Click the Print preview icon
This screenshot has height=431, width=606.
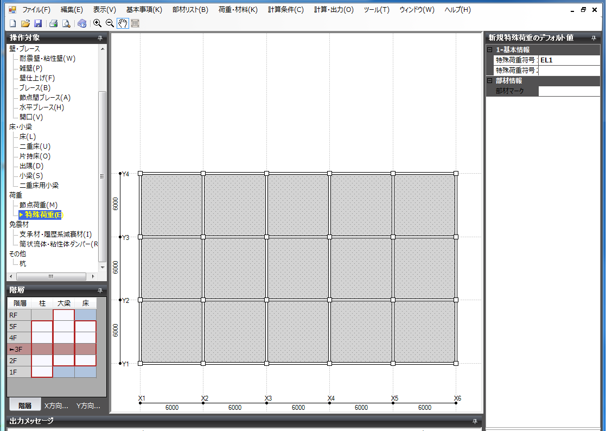point(67,23)
